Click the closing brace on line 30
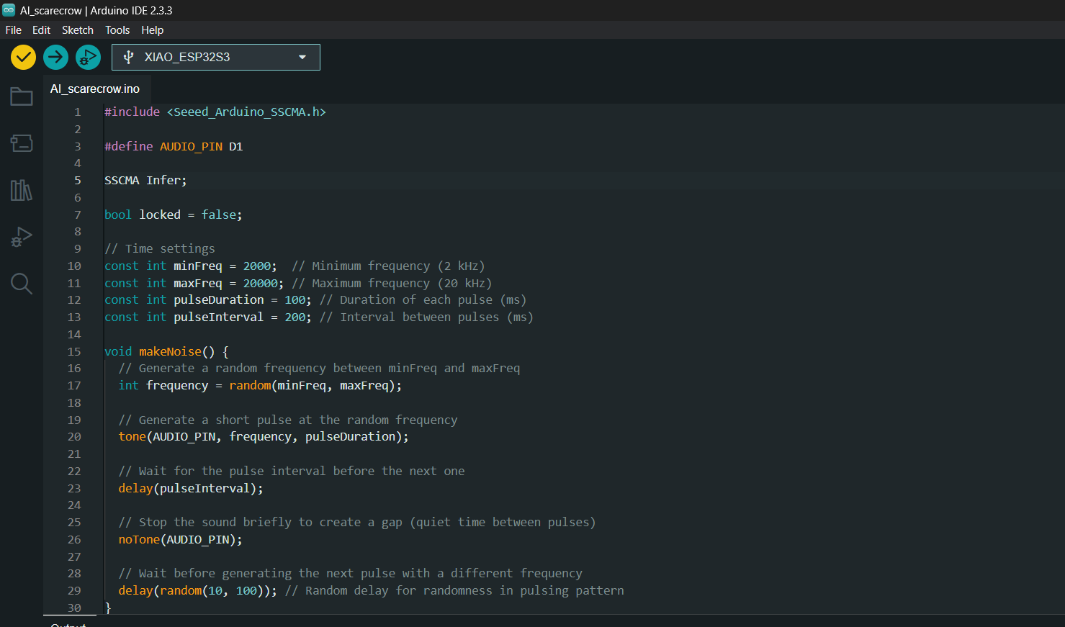This screenshot has width=1065, height=627. coord(108,608)
